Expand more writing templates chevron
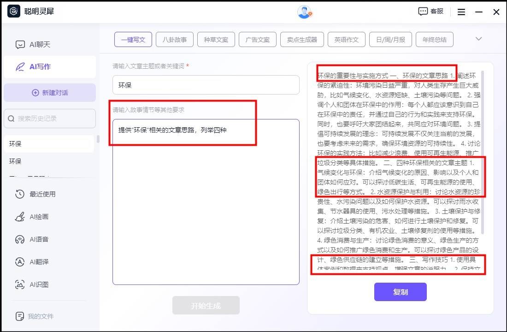507x332 pixels. 478,39
